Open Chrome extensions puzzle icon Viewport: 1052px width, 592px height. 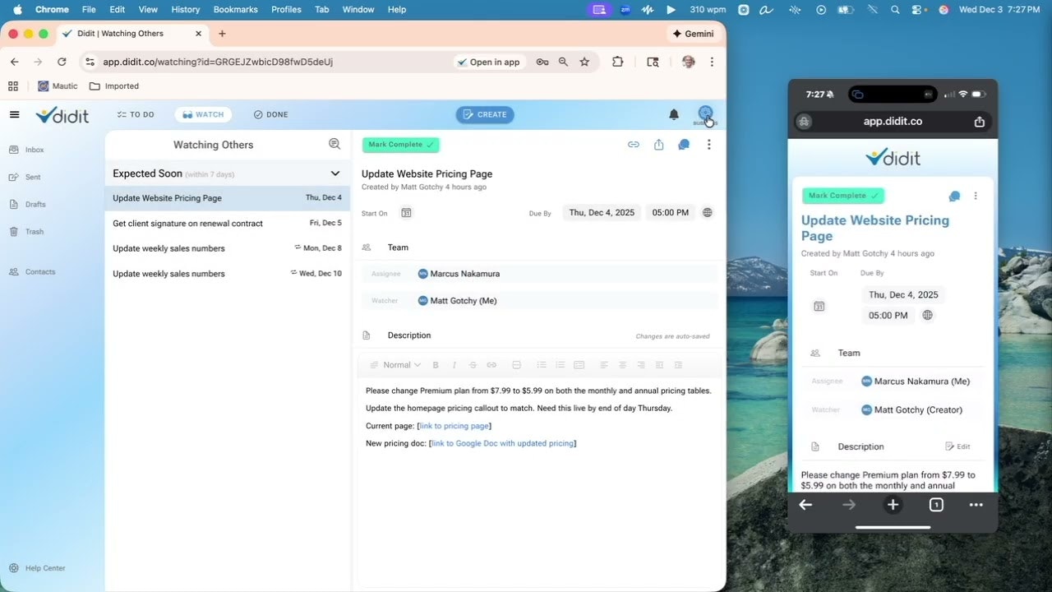click(x=618, y=62)
